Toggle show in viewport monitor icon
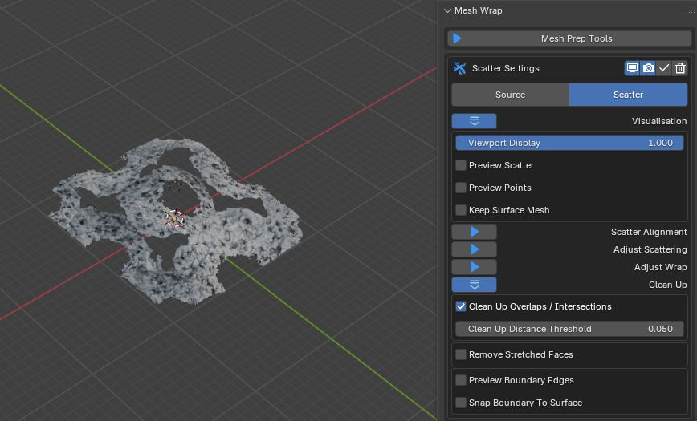This screenshot has height=421, width=697. pos(633,68)
